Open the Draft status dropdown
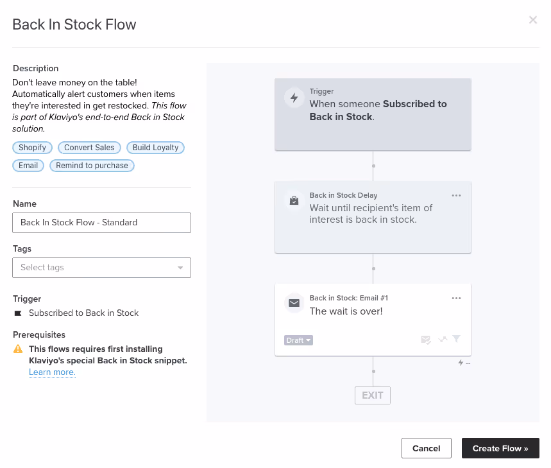The width and height of the screenshot is (551, 468). pos(298,340)
